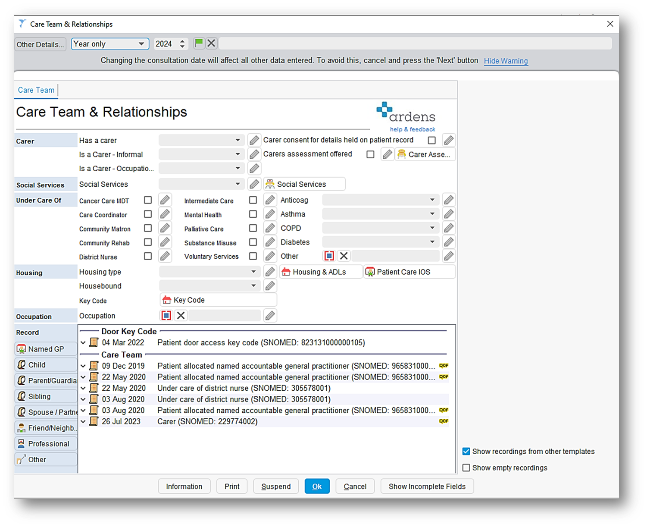Click the X icon next to the green flag
Screen dimensions: 647x527
(x=211, y=43)
